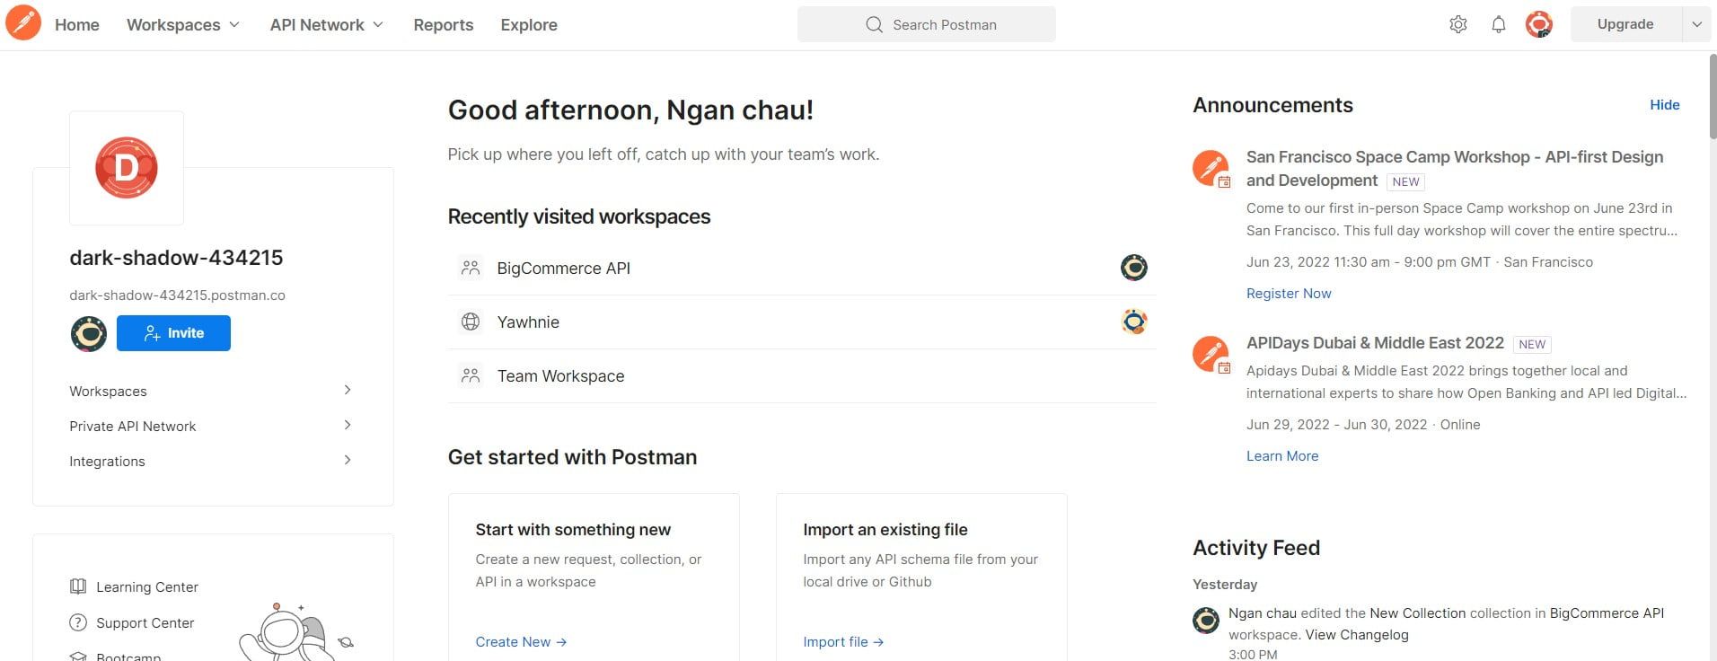Click BigCommerce API in Activity Feed
Viewport: 1717px width, 661px height.
click(1607, 613)
